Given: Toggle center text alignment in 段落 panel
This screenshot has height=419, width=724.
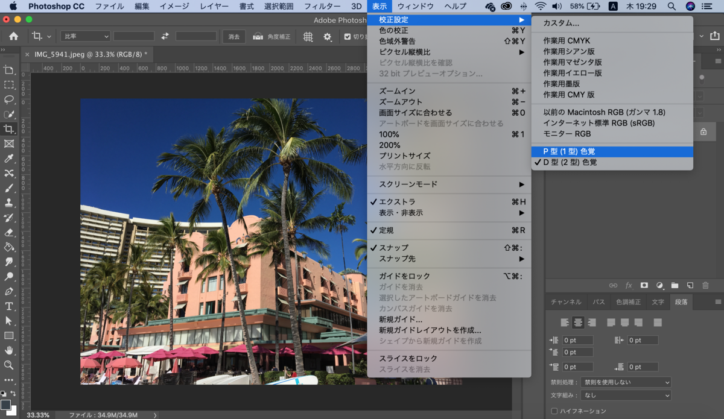Looking at the screenshot, I should coord(578,323).
